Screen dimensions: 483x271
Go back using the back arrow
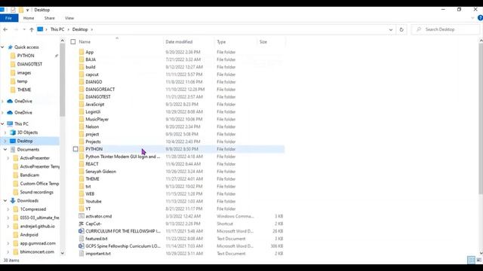[5, 29]
